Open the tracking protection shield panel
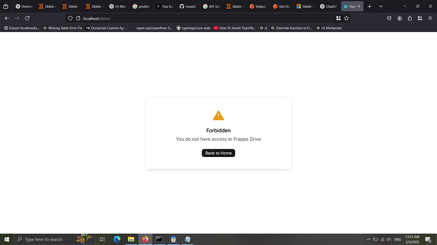Image resolution: width=437 pixels, height=245 pixels. tap(70, 18)
